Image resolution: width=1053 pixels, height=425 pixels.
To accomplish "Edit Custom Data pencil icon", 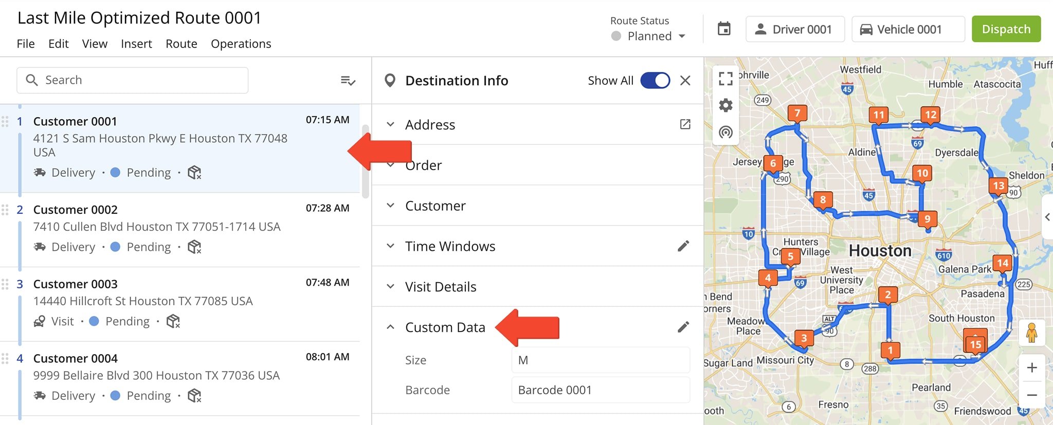I will pyautogui.click(x=683, y=327).
